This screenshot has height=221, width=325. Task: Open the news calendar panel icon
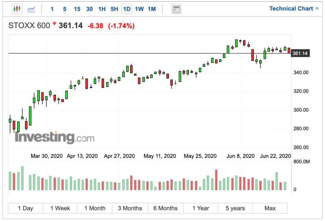click(176, 9)
